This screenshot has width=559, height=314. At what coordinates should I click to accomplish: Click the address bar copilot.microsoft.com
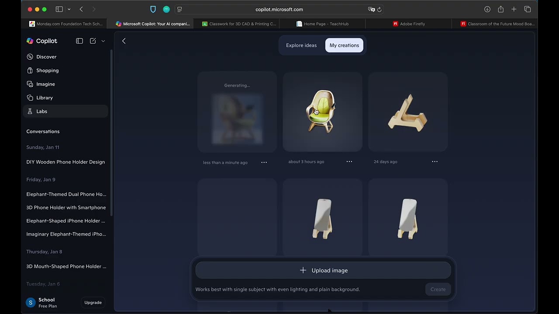279,9
